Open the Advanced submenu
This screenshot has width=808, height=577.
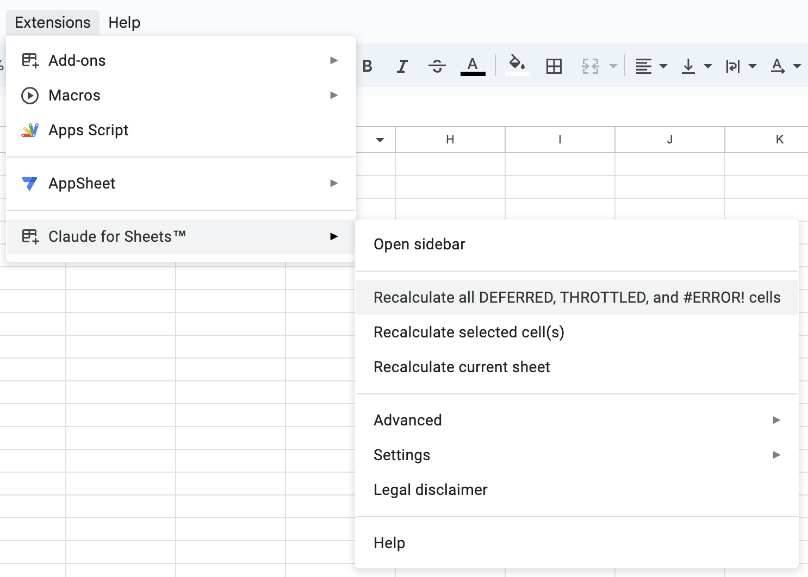click(x=577, y=420)
